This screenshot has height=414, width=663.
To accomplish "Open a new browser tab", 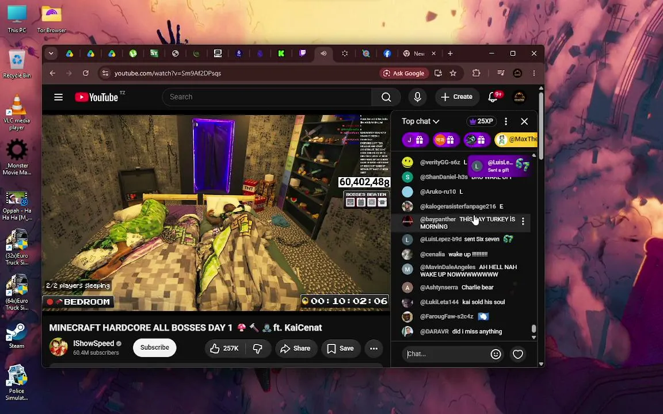I will coord(450,53).
